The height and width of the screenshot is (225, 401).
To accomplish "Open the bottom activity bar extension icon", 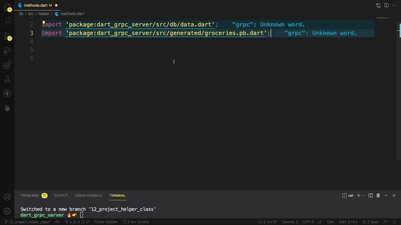I will pos(7,108).
